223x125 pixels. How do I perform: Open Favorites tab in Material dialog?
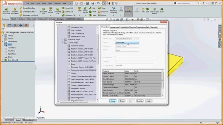point(154,27)
